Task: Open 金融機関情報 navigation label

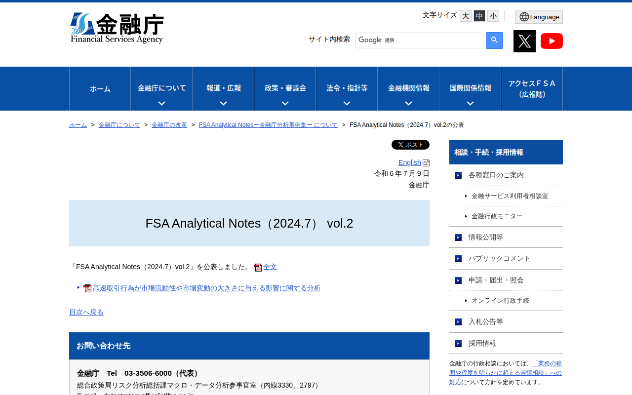Action: click(409, 88)
